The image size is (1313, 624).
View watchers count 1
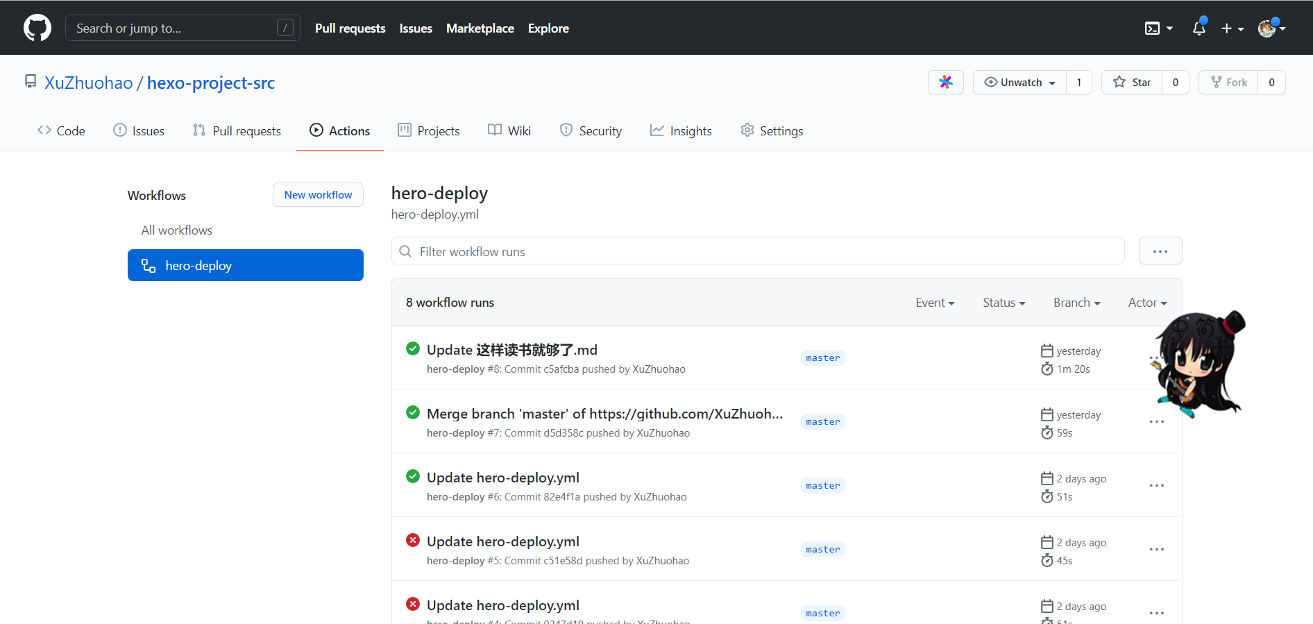pyautogui.click(x=1079, y=82)
